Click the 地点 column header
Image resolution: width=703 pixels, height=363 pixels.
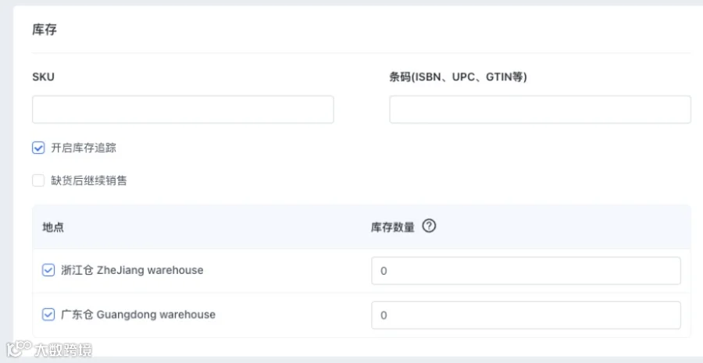53,227
